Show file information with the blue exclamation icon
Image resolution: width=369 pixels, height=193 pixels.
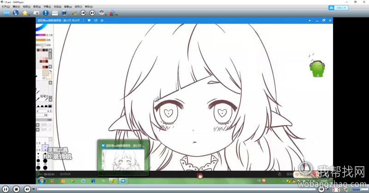[x=45, y=13]
